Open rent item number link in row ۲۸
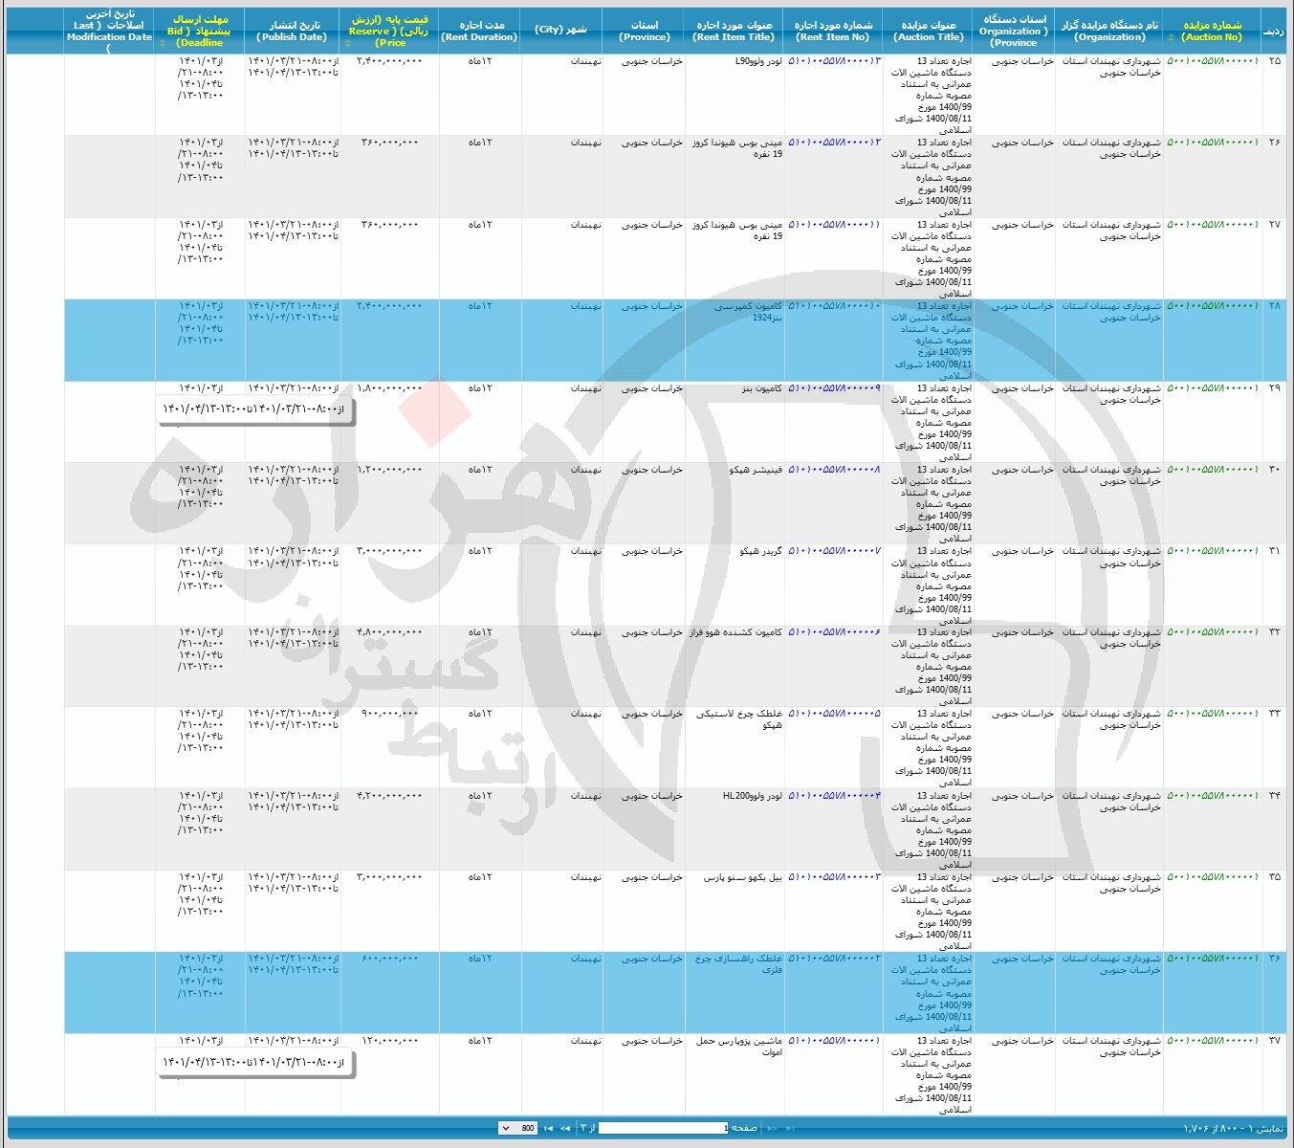1294x1148 pixels. pos(834,306)
